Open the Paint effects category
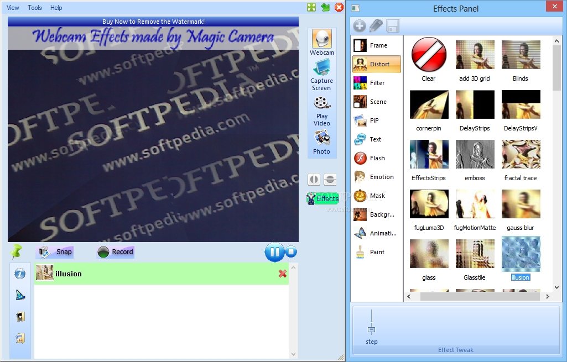 click(x=377, y=252)
